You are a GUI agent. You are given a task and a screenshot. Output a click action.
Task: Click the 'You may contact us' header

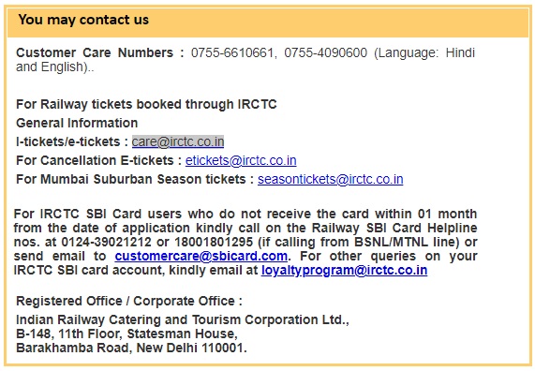point(83,20)
